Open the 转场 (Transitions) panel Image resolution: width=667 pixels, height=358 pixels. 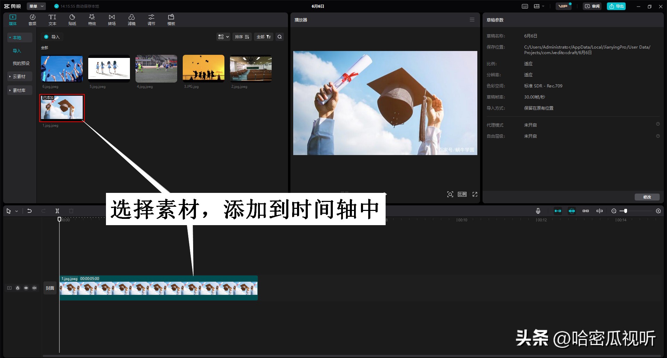point(112,19)
